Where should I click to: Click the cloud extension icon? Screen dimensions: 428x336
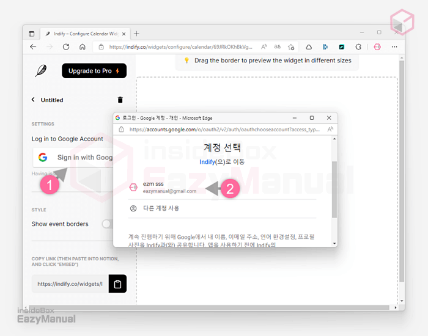(x=309, y=47)
